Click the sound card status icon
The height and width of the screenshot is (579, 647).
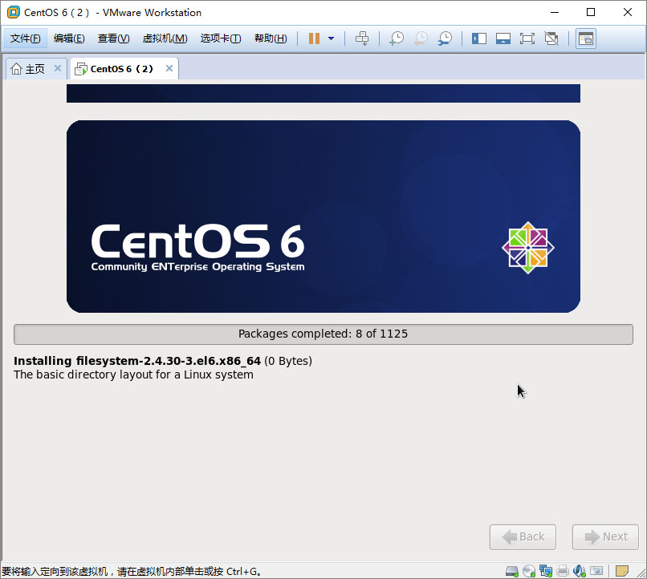coord(580,571)
